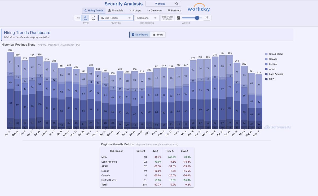The image size is (318, 196).
Task: Open the By Sub-Region pivot dropdown
Action: coord(116,18)
